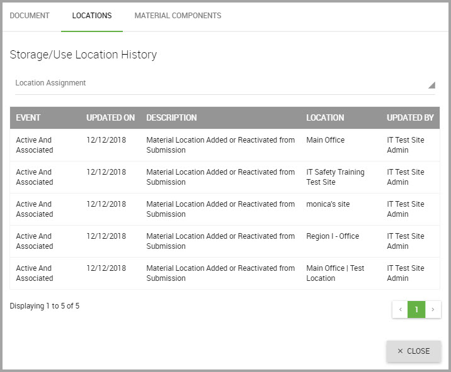Select the 'Main Office' location cell
The height and width of the screenshot is (372, 451).
[325, 140]
